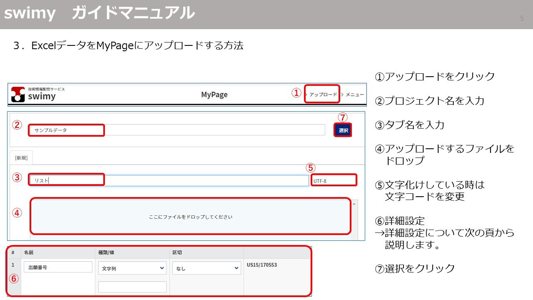Image resolution: width=533 pixels, height=300 pixels.
Task: Open the 文字列 type dropdown
Action: pyautogui.click(x=132, y=268)
